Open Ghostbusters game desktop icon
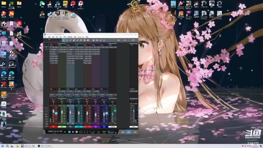The height and width of the screenshot is (148, 263). [x=181, y=5]
